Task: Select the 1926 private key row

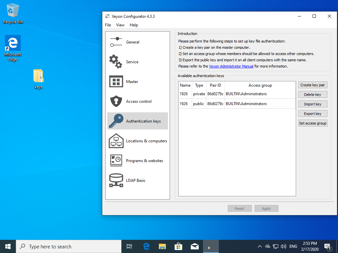Action: 237,94
